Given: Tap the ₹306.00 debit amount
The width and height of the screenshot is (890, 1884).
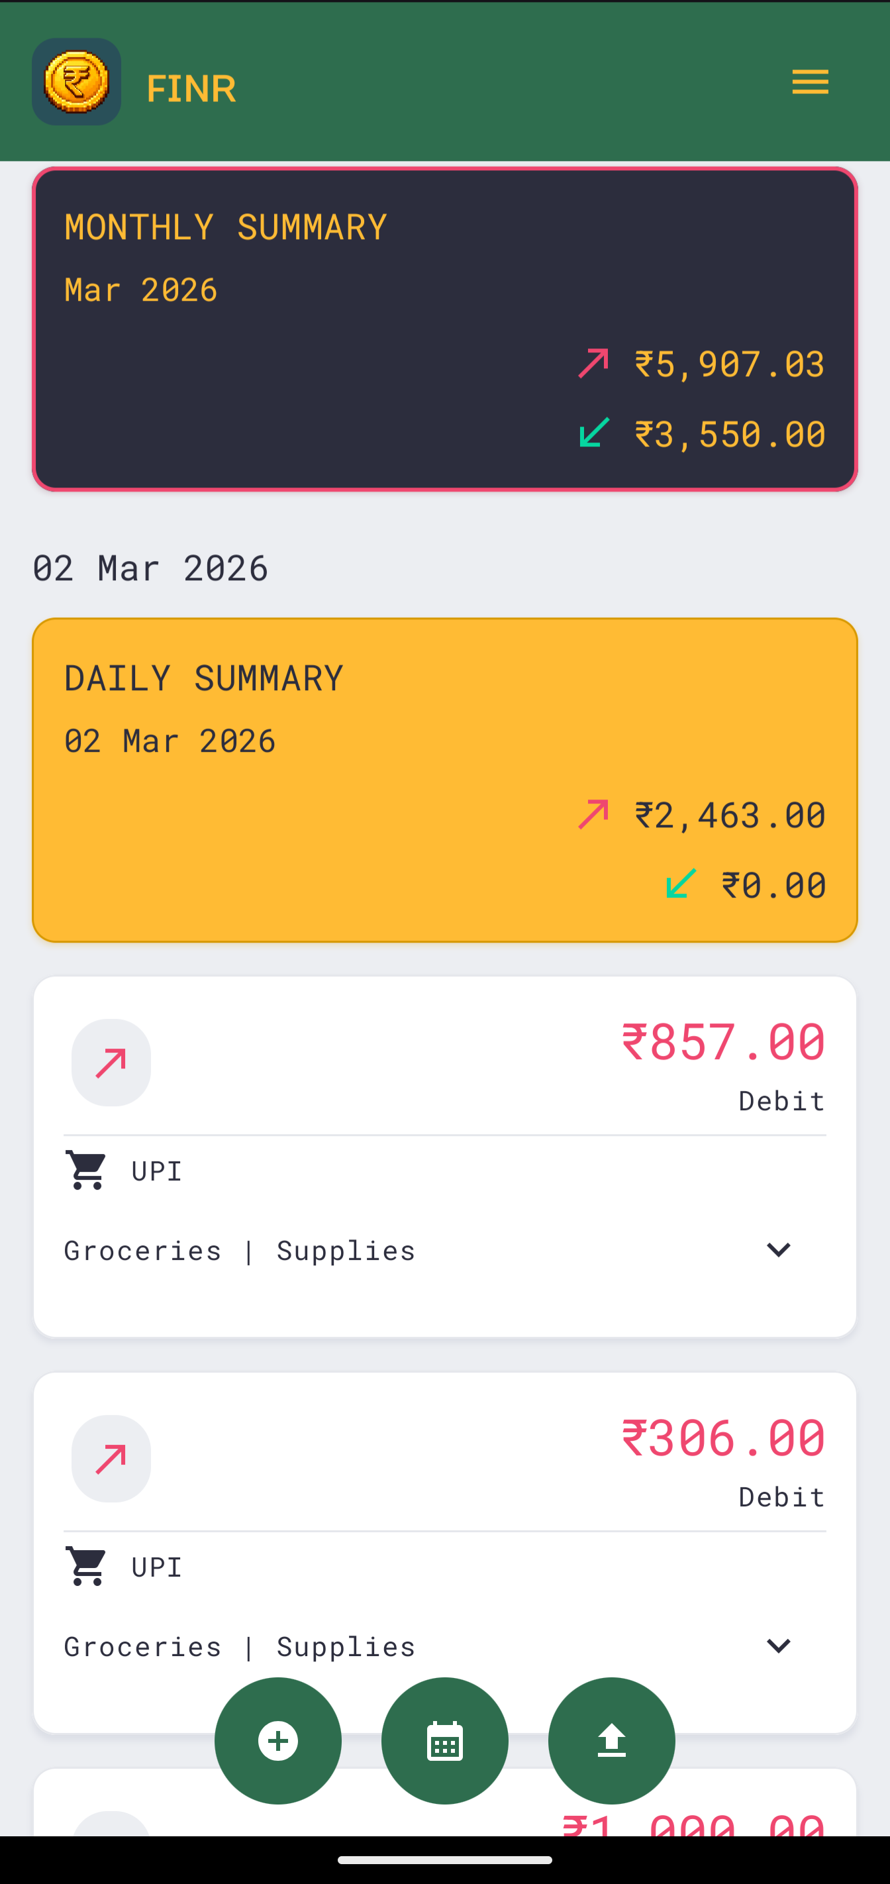Looking at the screenshot, I should [x=723, y=1438].
